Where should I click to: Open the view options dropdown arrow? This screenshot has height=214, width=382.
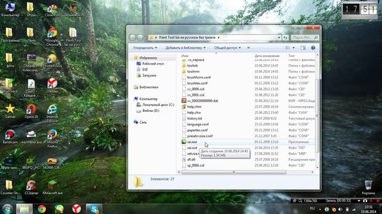click(294, 48)
